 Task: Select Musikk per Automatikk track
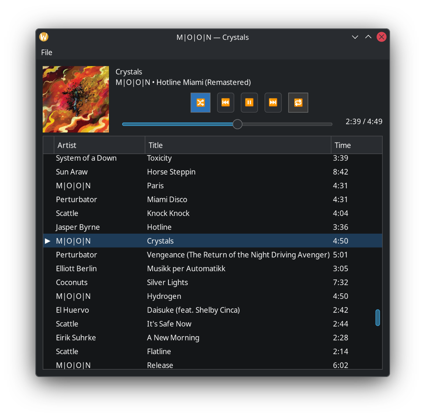213,269
